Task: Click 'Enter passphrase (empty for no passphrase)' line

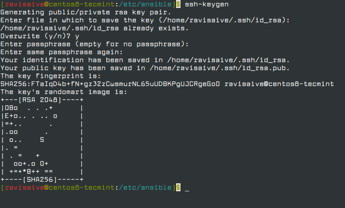Action: tap(94, 44)
